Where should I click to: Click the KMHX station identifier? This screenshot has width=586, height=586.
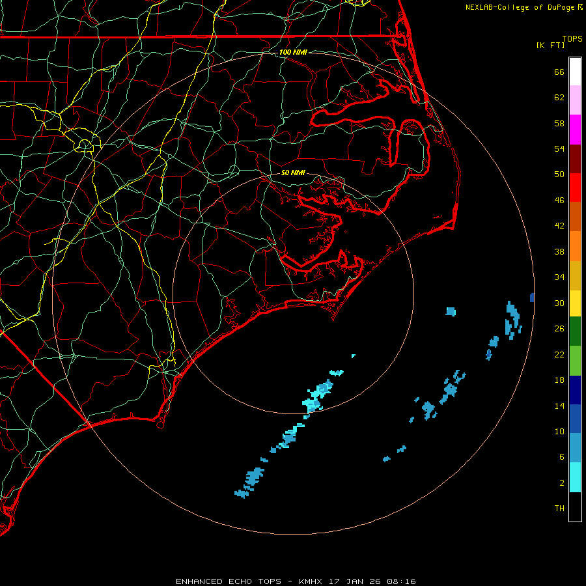[311, 581]
